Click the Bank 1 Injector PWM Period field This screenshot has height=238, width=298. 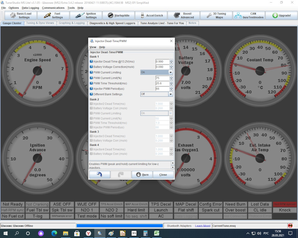point(162,89)
